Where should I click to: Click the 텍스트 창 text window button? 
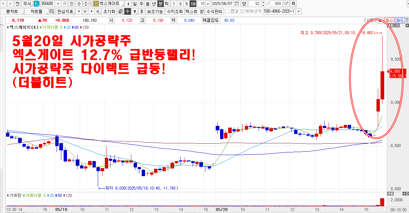click(x=194, y=11)
